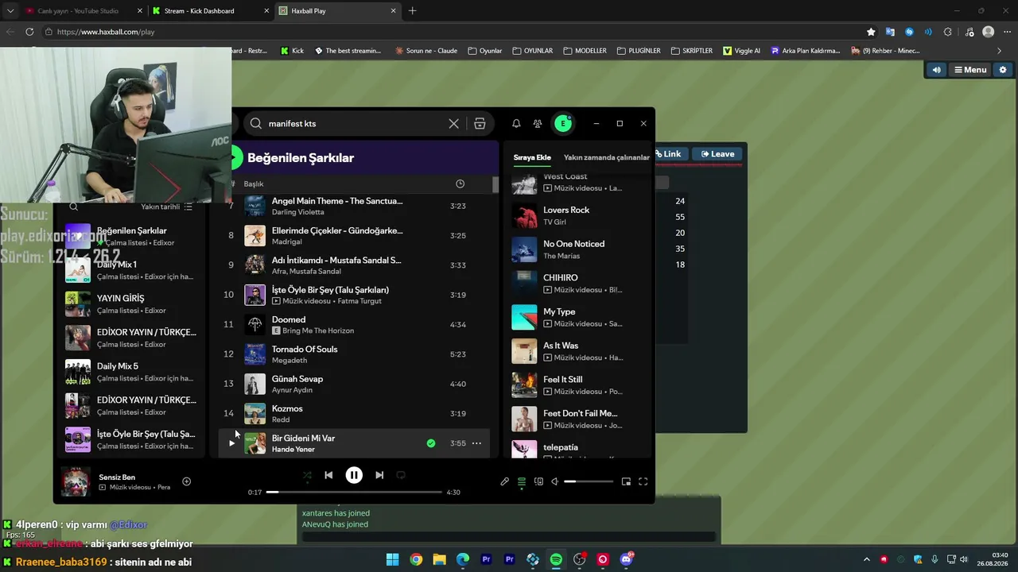This screenshot has height=572, width=1018.
Task: Open more options for Bir Gideni Mi Var
Action: click(476, 443)
